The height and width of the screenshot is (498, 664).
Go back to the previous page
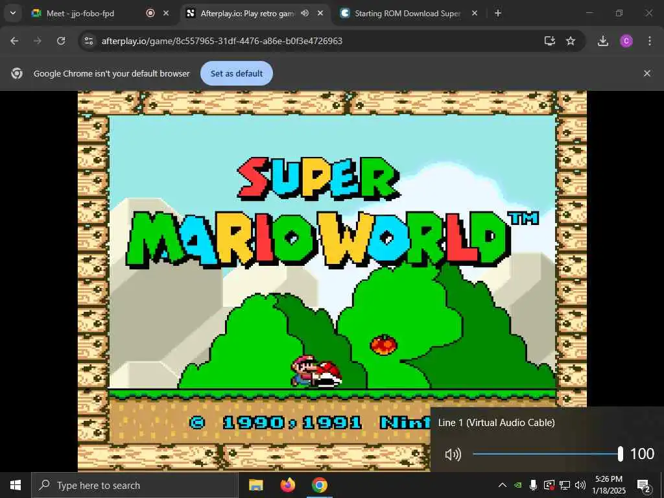(14, 41)
